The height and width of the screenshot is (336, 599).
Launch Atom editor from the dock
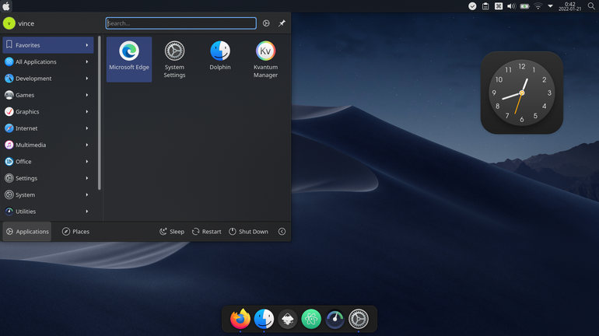311,319
